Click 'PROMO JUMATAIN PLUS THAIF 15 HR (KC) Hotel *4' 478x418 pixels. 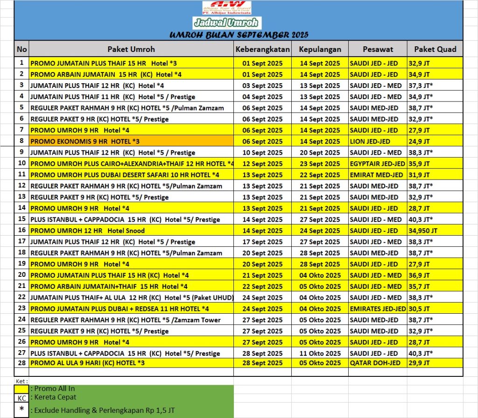(131, 275)
